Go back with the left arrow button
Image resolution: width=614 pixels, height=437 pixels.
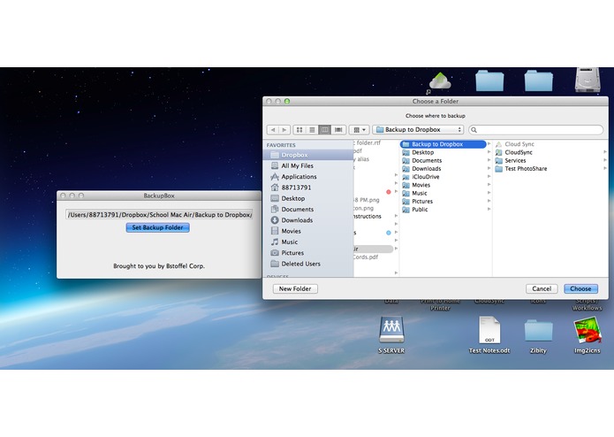click(x=273, y=130)
